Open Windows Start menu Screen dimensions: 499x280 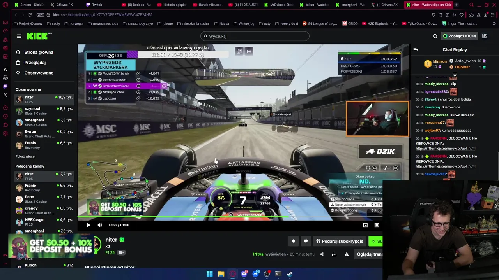[x=209, y=274]
